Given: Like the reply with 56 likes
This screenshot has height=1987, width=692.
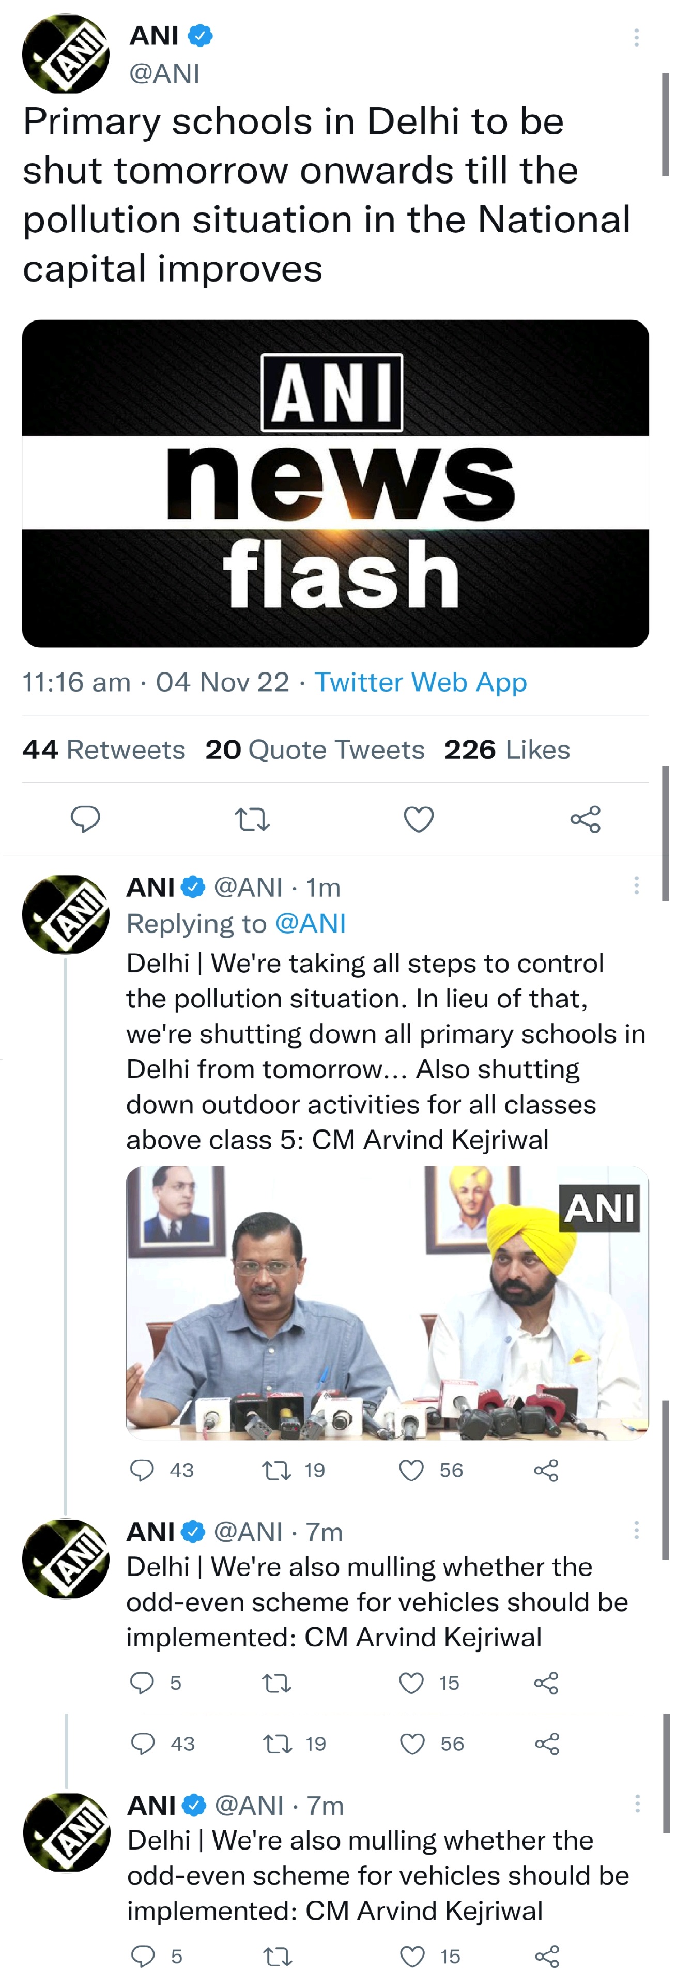Looking at the screenshot, I should point(411,1470).
